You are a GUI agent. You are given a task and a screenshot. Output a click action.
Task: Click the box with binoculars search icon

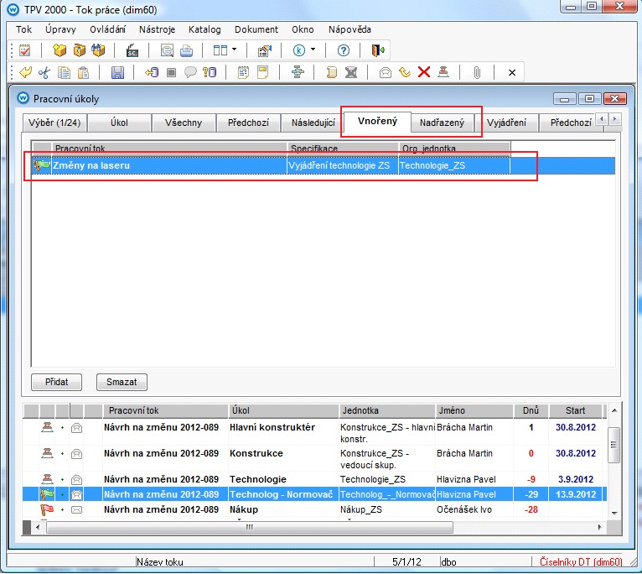98,50
